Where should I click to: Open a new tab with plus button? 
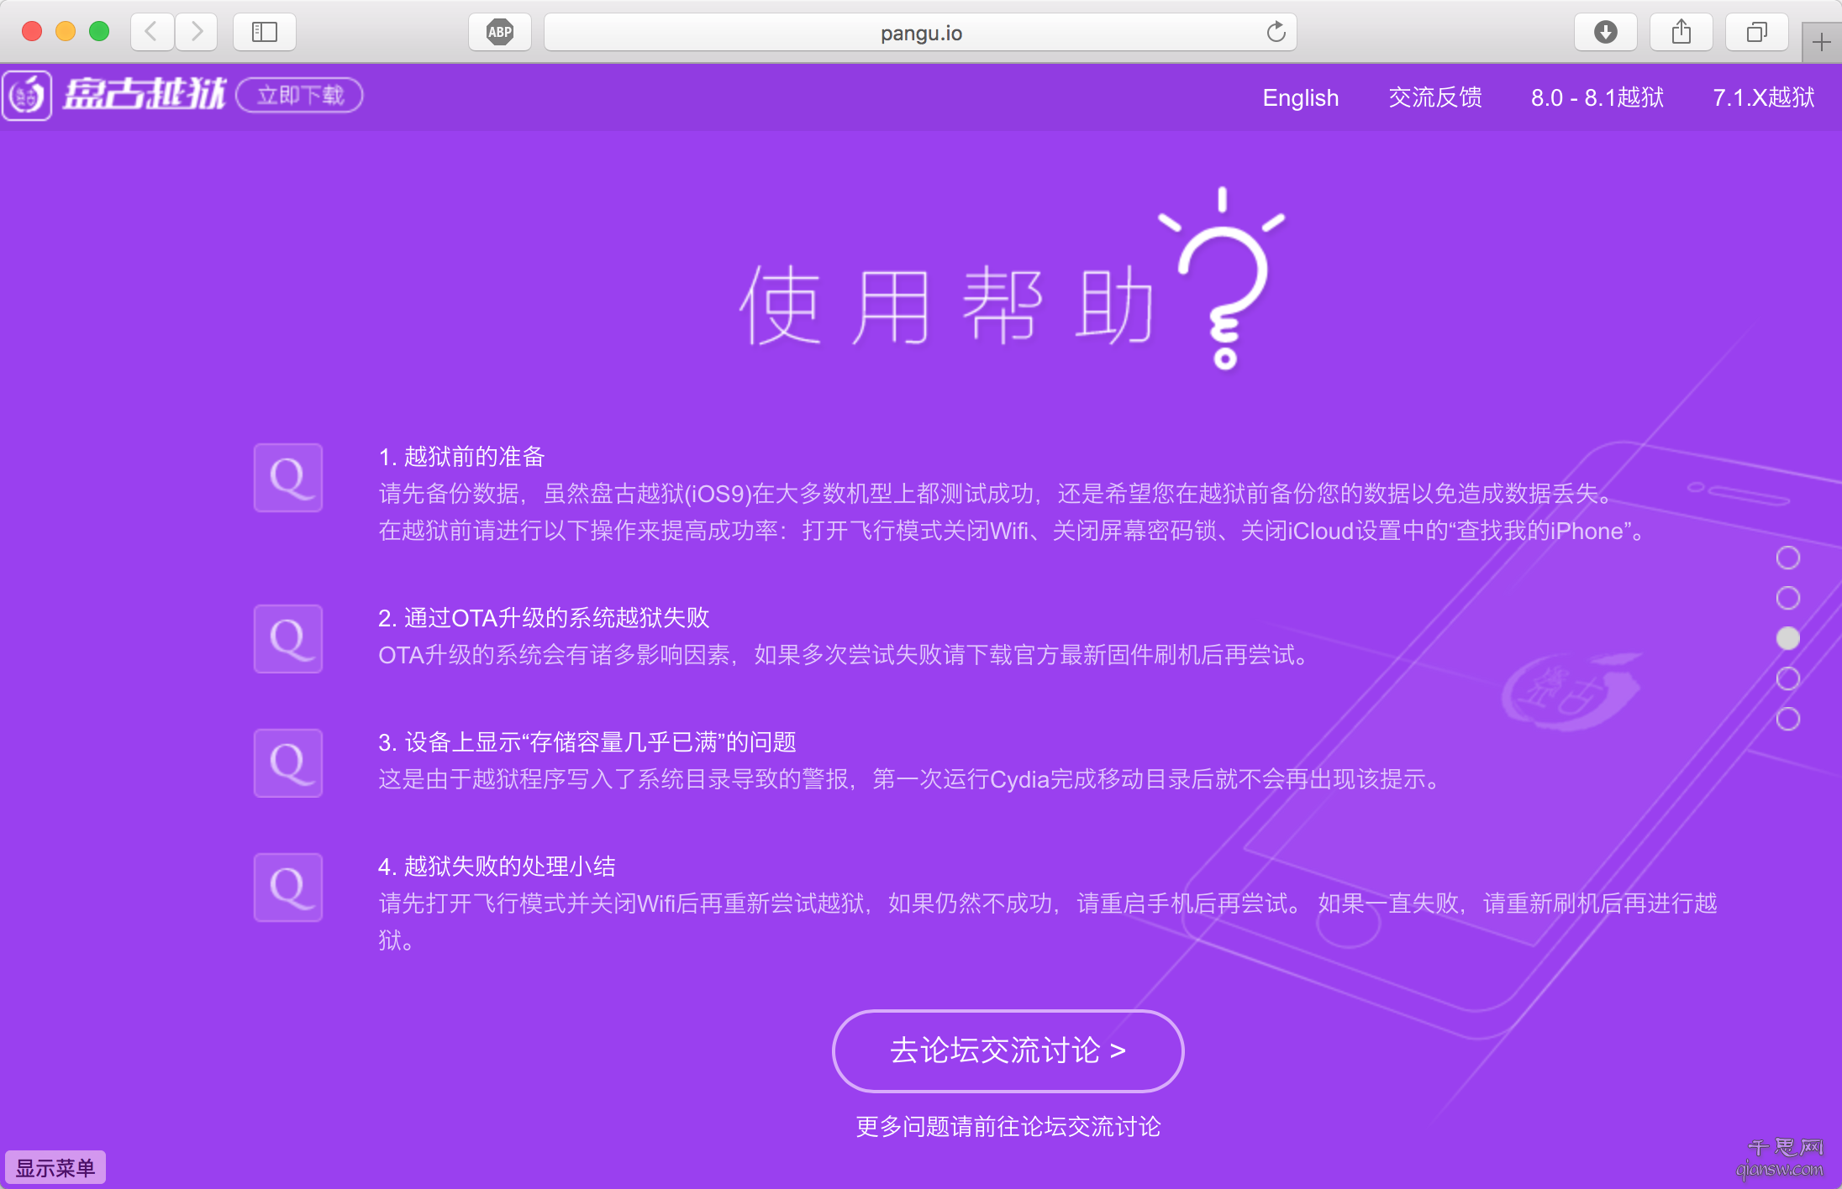click(x=1822, y=42)
